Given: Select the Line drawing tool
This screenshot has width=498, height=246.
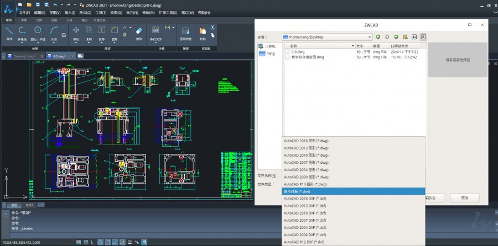Looking at the screenshot, I should 9,31.
